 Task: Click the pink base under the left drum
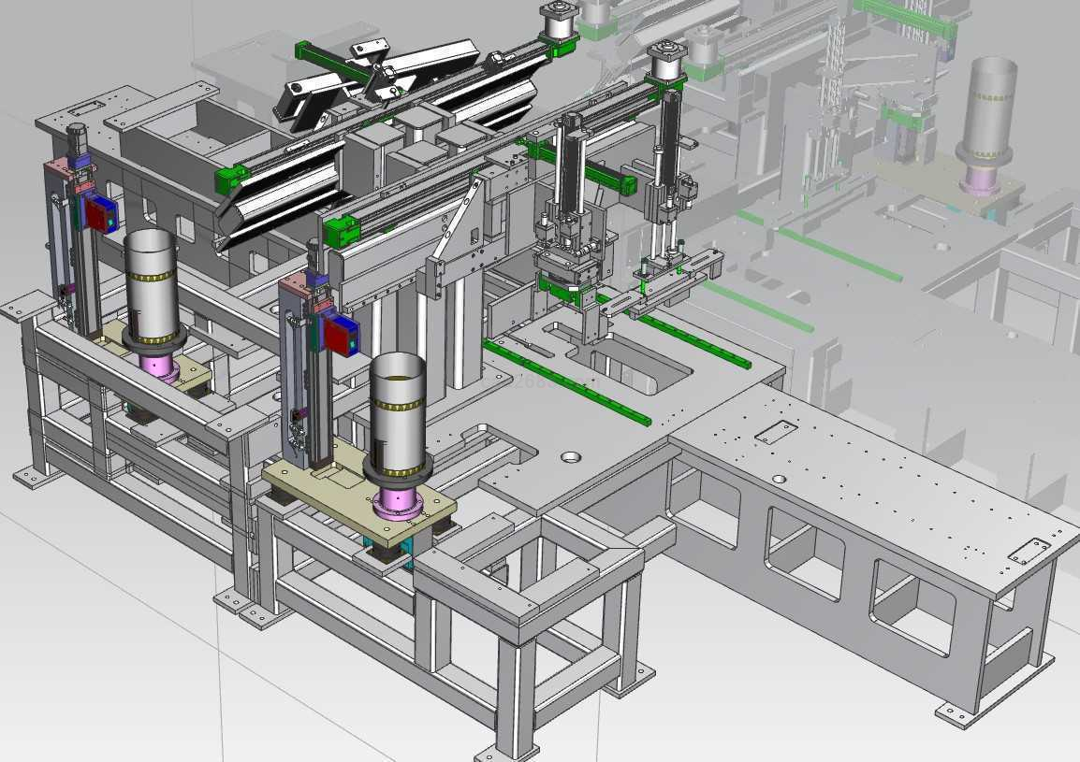(x=159, y=364)
